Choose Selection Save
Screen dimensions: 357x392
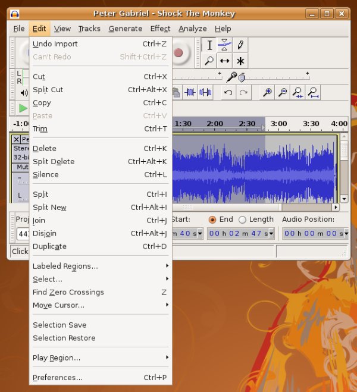100,325
